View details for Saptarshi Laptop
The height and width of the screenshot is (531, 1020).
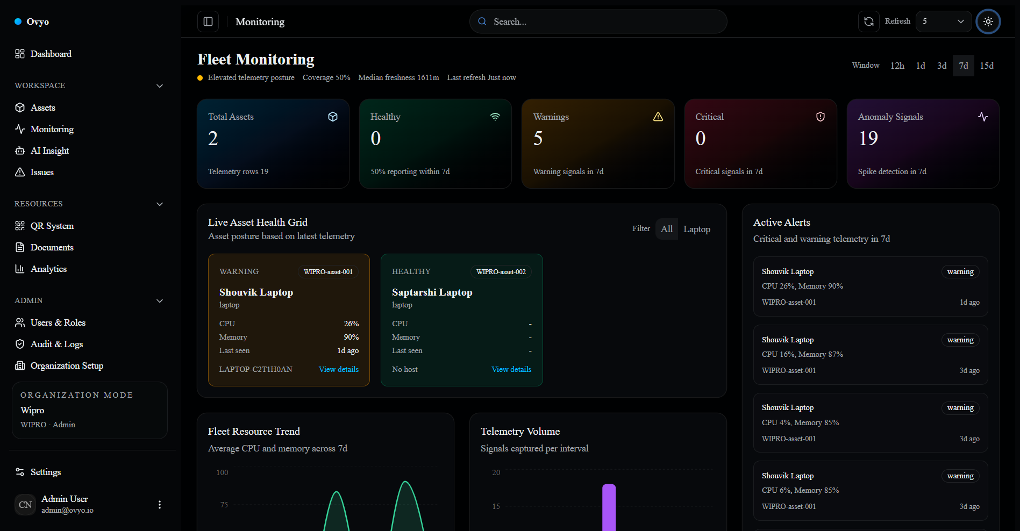point(511,369)
